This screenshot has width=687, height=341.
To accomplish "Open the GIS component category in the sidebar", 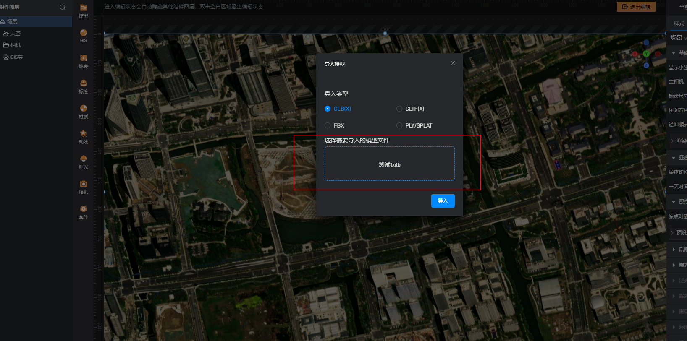I will coord(84,36).
